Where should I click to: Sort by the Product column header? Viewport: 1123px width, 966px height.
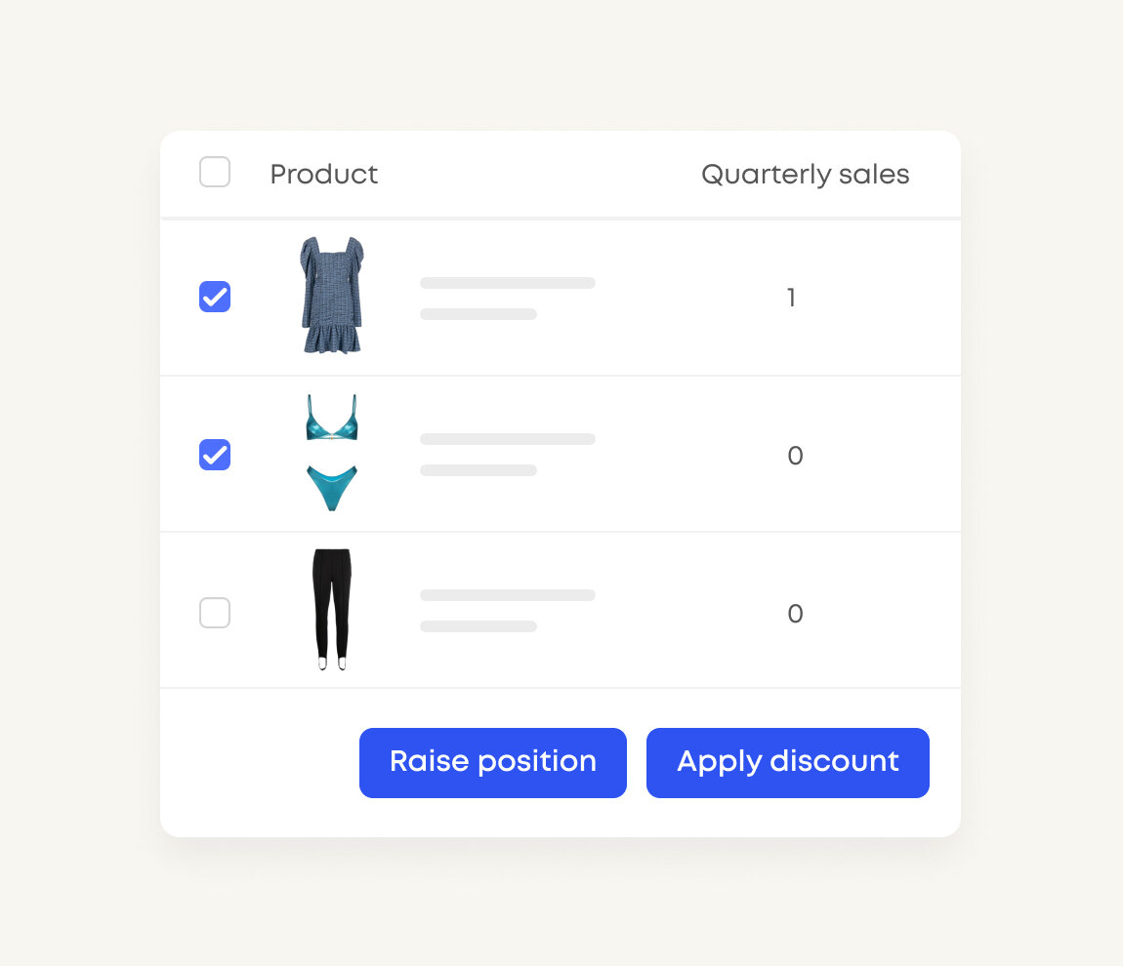(x=324, y=174)
